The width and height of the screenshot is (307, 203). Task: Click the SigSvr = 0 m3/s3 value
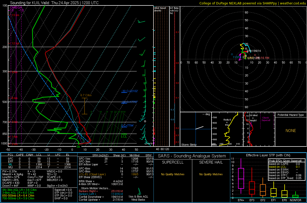tap(57, 186)
